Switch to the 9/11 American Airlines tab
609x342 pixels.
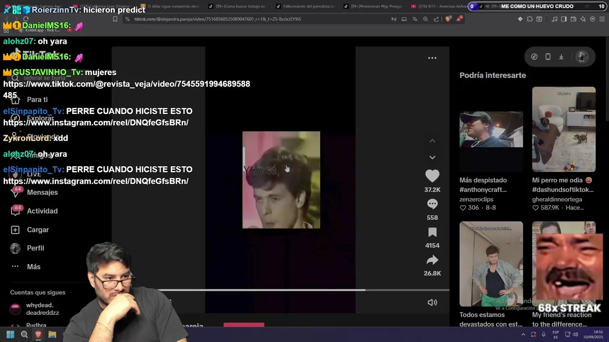(439, 7)
